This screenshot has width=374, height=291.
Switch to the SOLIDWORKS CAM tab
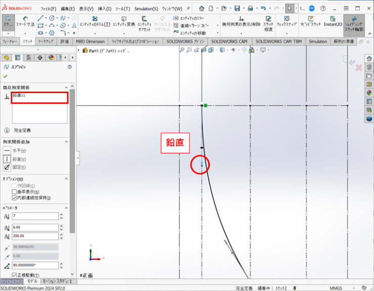pyautogui.click(x=229, y=41)
